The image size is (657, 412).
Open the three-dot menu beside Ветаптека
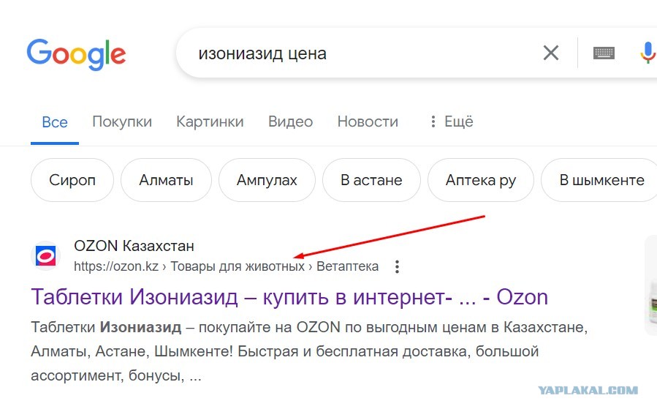tap(397, 266)
